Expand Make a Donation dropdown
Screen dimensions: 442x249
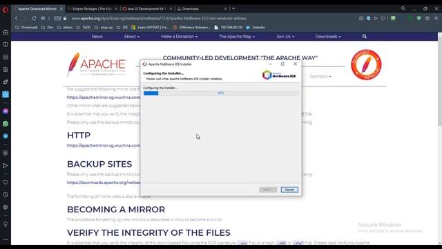pos(179,37)
